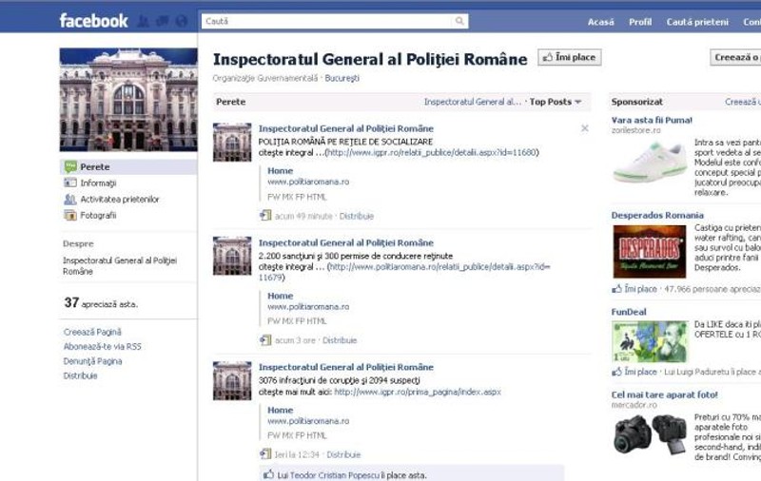Click the FunDeal banknote ad image
This screenshot has width=761, height=481.
click(x=650, y=342)
